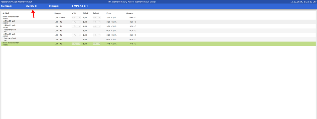Open Rabatt dropdown in the Karton row

[x=96, y=18]
